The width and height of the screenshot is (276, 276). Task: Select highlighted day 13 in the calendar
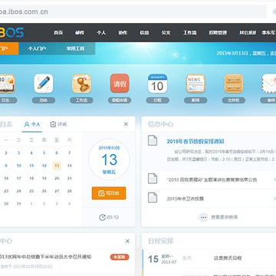(57, 166)
